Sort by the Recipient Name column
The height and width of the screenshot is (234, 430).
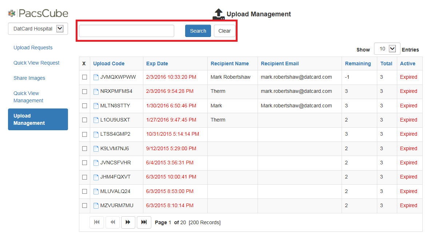point(230,63)
